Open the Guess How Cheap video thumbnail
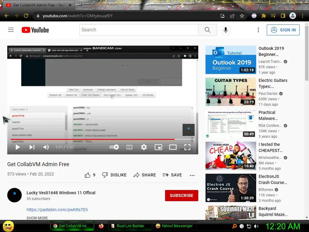This screenshot has height=232, width=309. click(x=231, y=156)
